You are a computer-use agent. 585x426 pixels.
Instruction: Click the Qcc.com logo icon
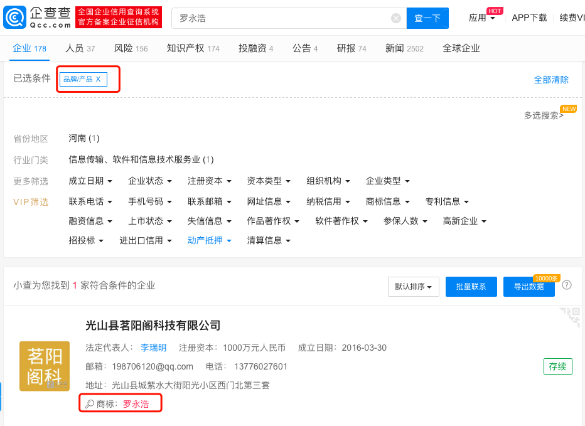15,18
